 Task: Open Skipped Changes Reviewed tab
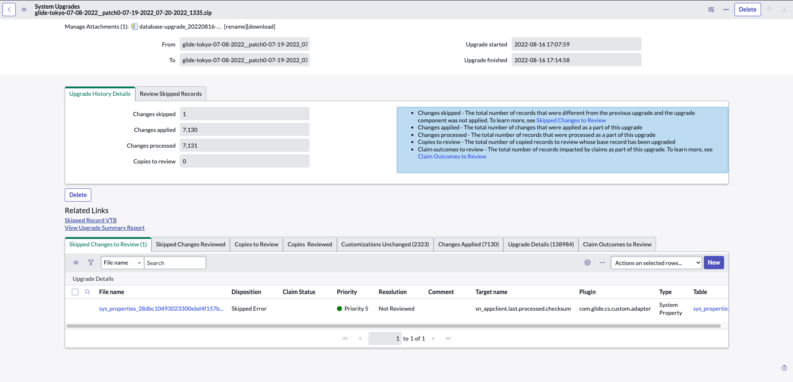coord(190,244)
